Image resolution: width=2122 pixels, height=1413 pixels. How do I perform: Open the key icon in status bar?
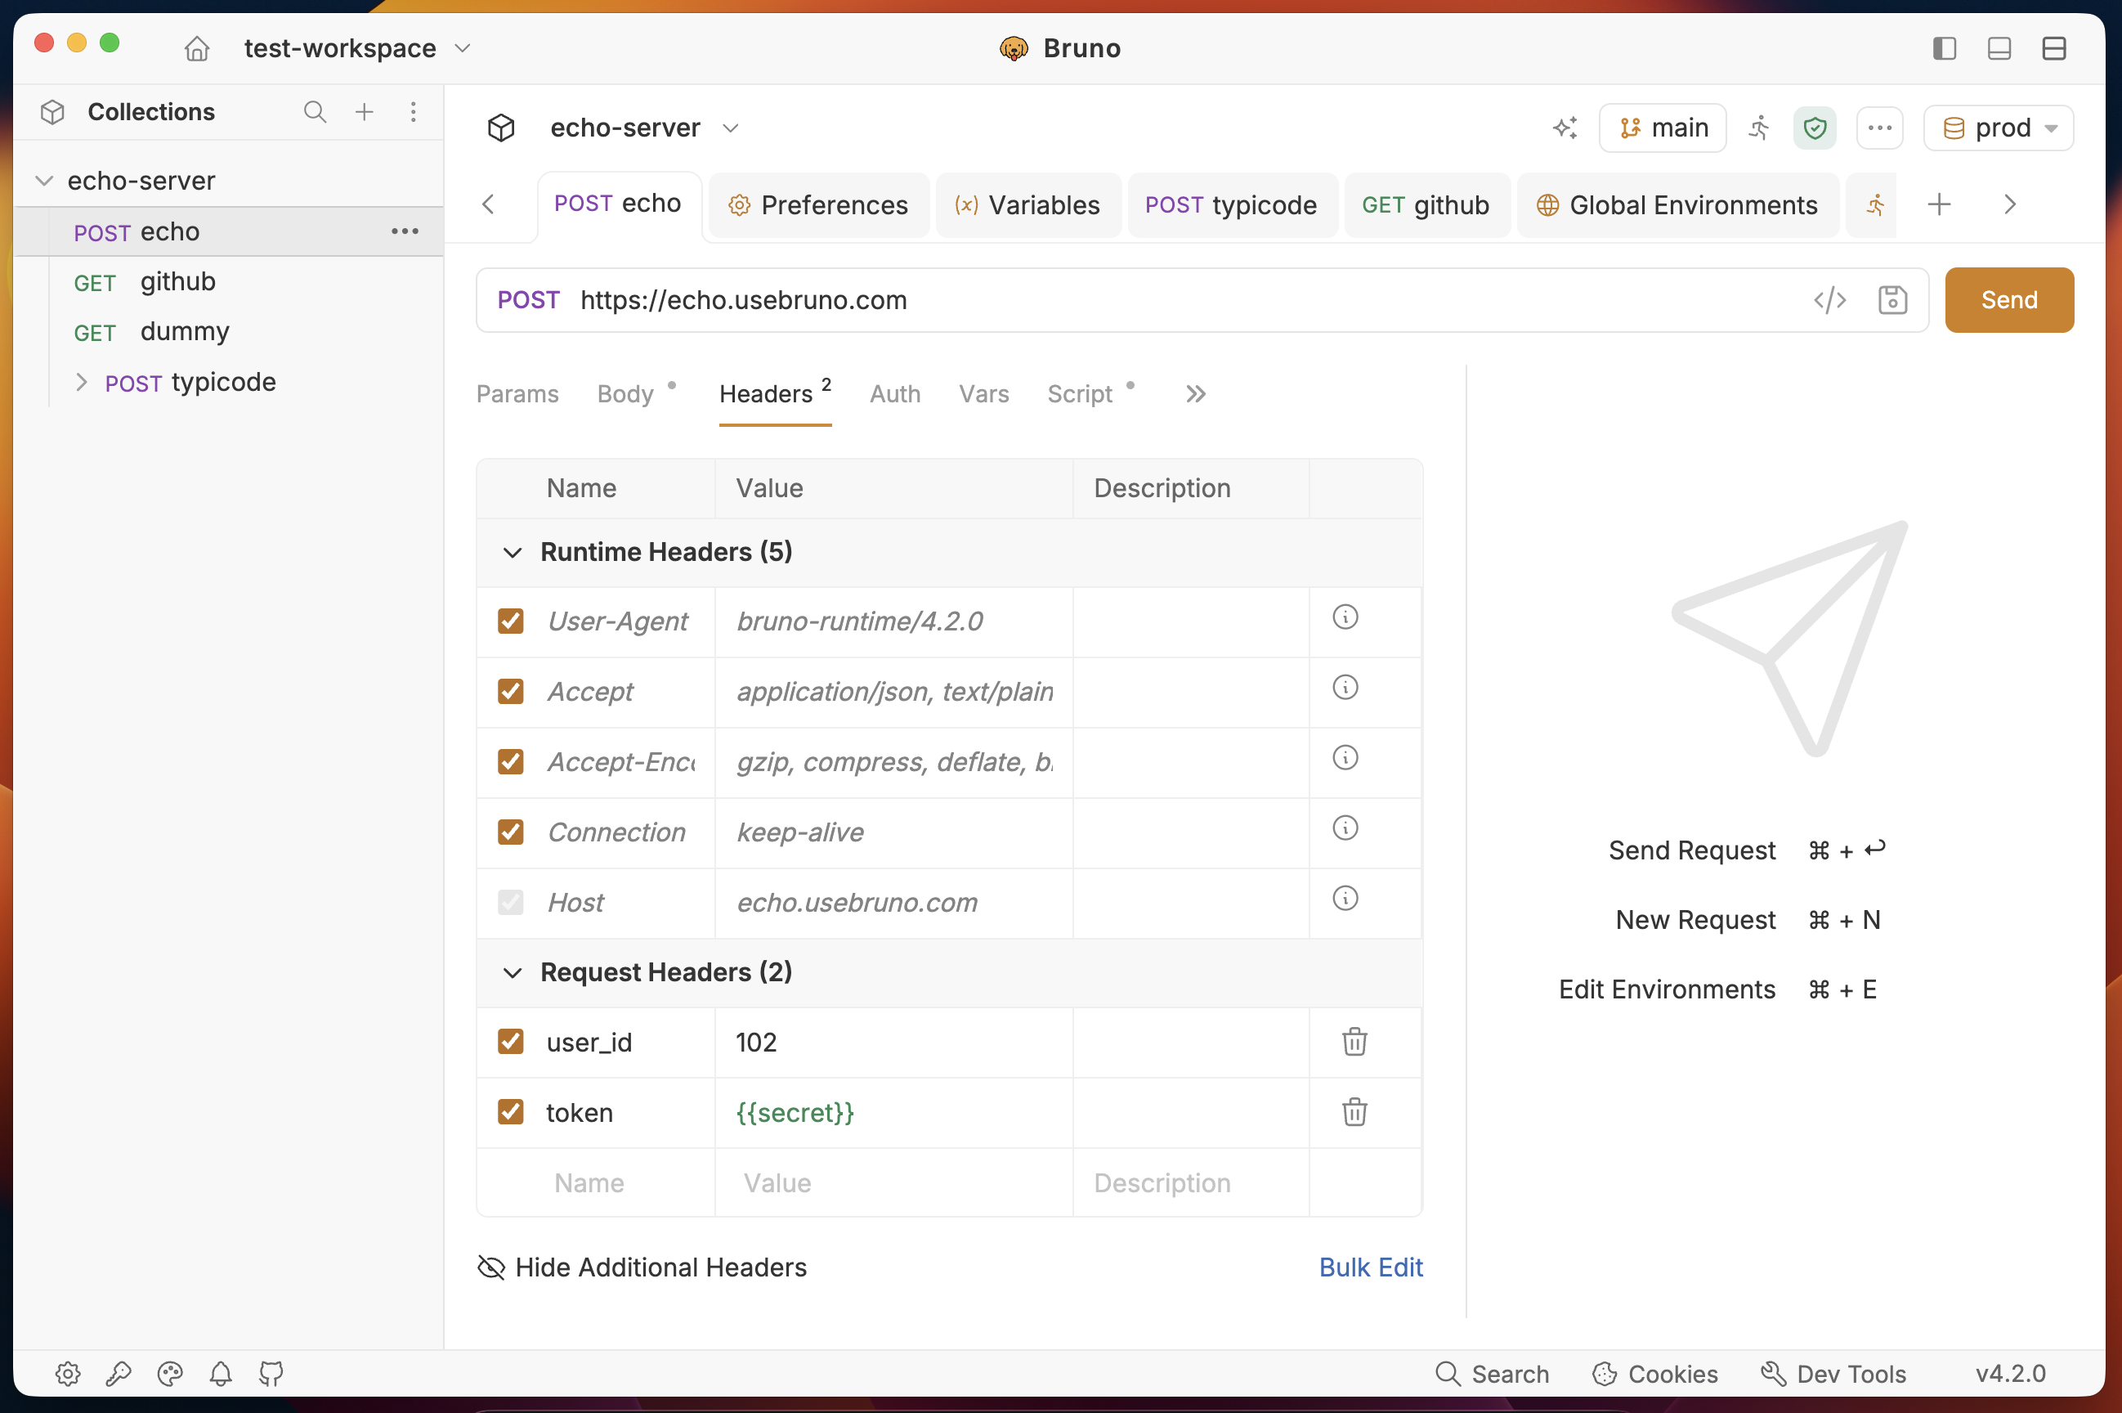(x=119, y=1374)
